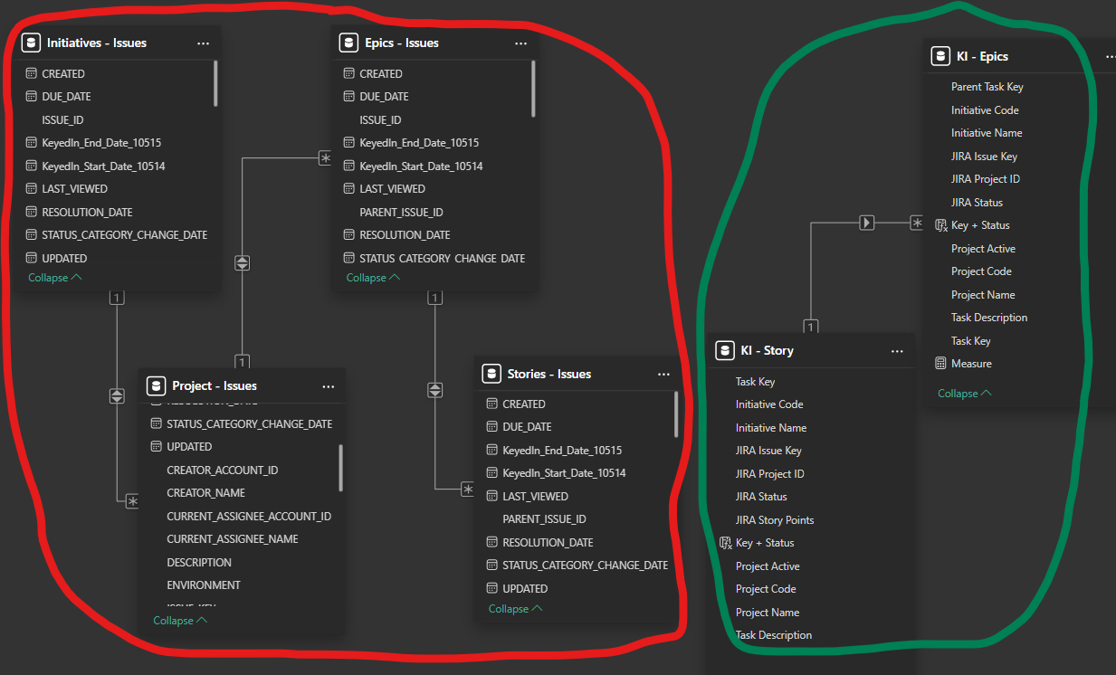
Task: Click calendar icon beside CREATED in Initiatives - Issues
Action: pyautogui.click(x=32, y=73)
